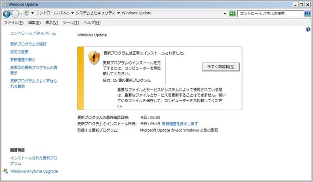Screen dimensions: 313x182
Task: Click Microsoft Update からの Windows と他の製品 text
Action: [x=179, y=130]
